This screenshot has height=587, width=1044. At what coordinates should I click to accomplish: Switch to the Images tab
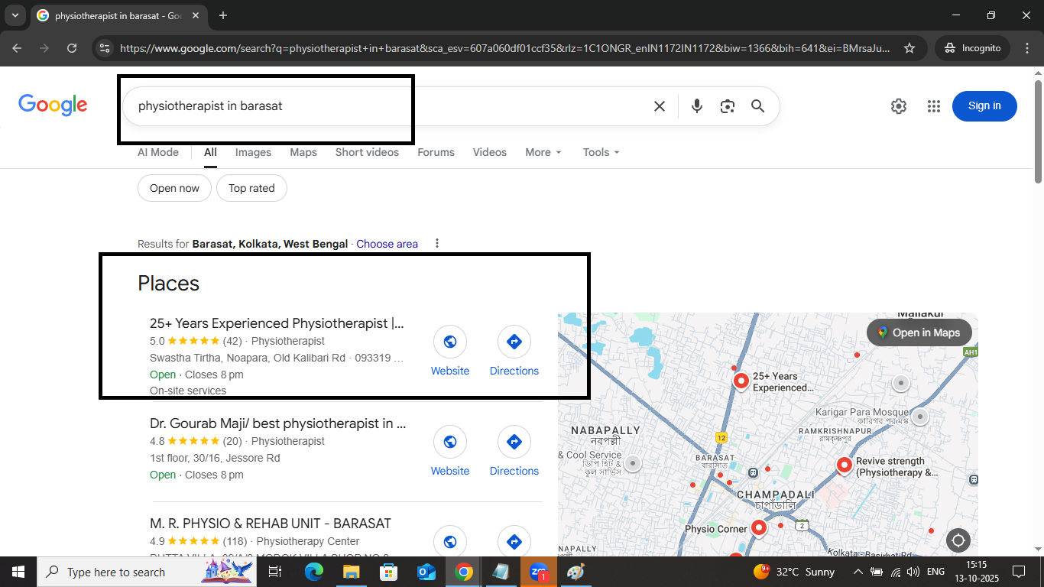click(253, 152)
